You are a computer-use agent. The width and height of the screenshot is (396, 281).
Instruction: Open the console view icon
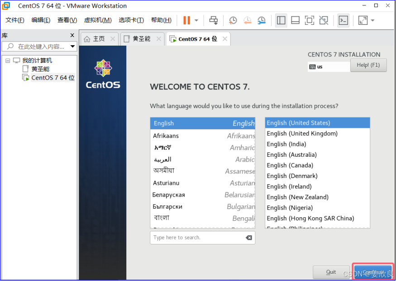344,20
